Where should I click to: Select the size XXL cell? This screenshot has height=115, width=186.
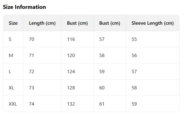[13, 104]
